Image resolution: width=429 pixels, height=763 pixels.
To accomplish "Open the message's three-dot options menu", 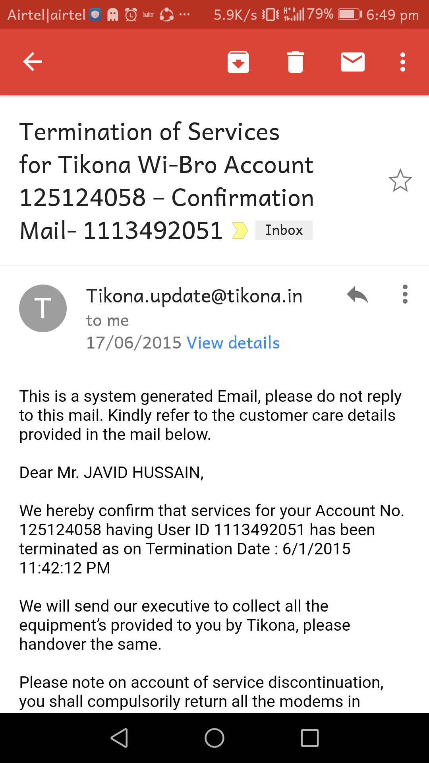I will pos(405,294).
